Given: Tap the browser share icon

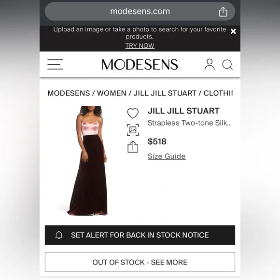Looking at the screenshot, I should coord(223,12).
